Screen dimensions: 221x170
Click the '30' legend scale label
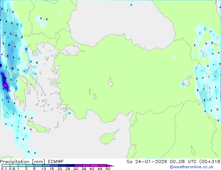[x=76, y=169]
